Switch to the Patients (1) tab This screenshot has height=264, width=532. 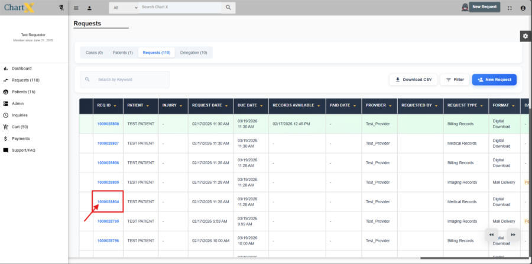123,53
